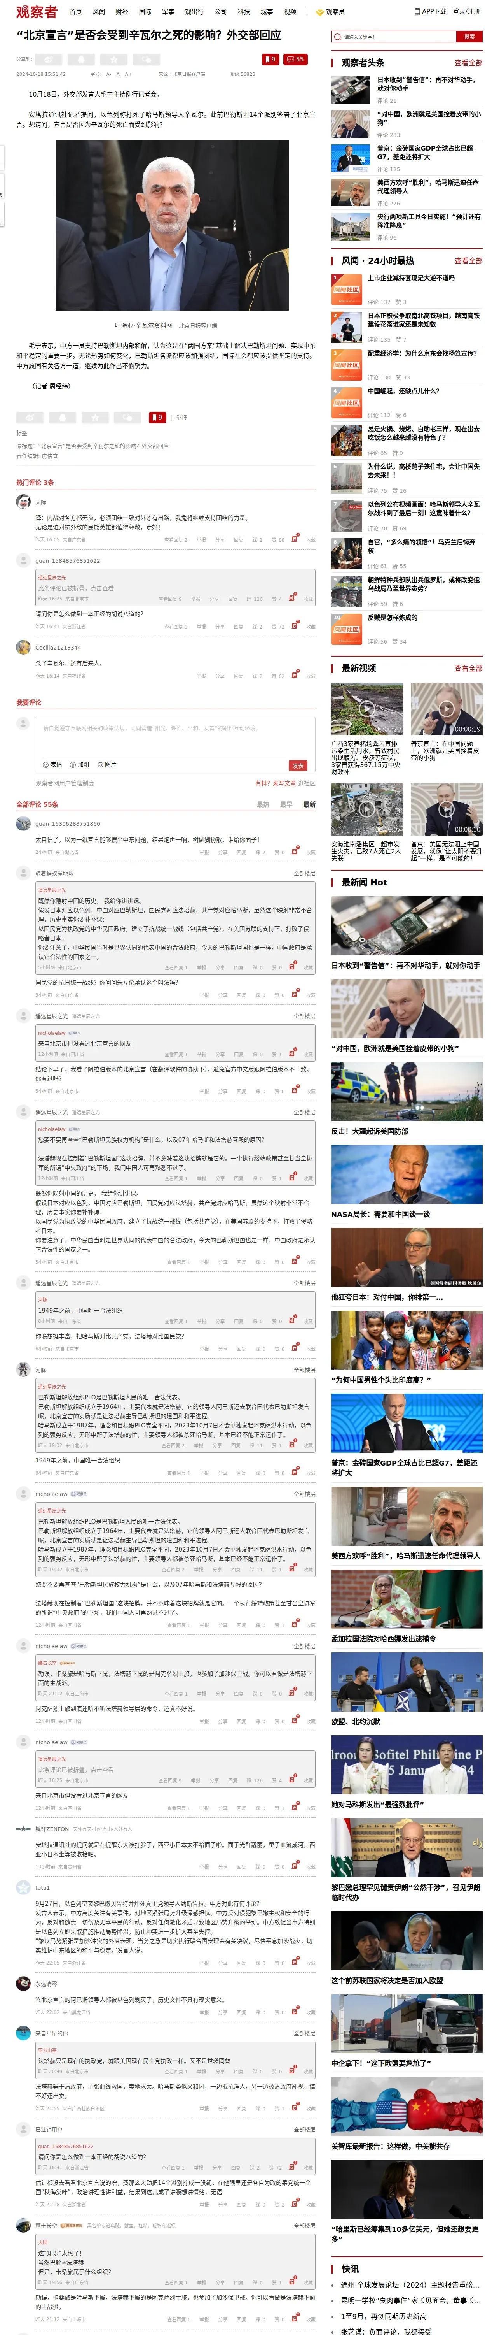The height and width of the screenshot is (2335, 499).
Task: Play the 淮南 supermarket fire video
Action: (x=367, y=809)
